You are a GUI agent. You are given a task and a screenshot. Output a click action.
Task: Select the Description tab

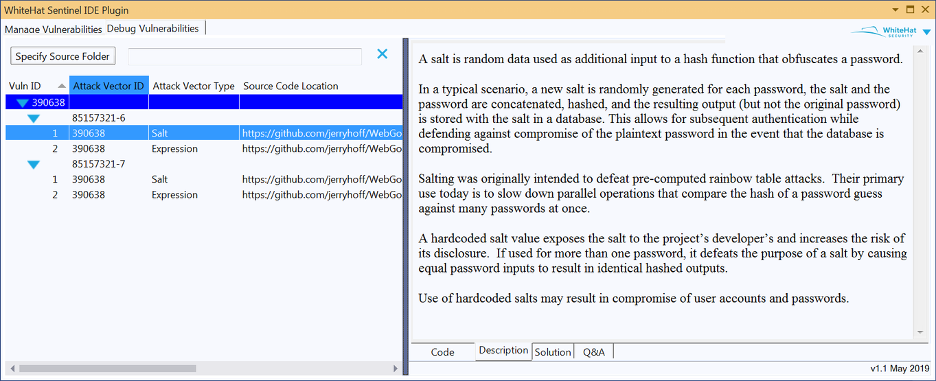(x=503, y=350)
